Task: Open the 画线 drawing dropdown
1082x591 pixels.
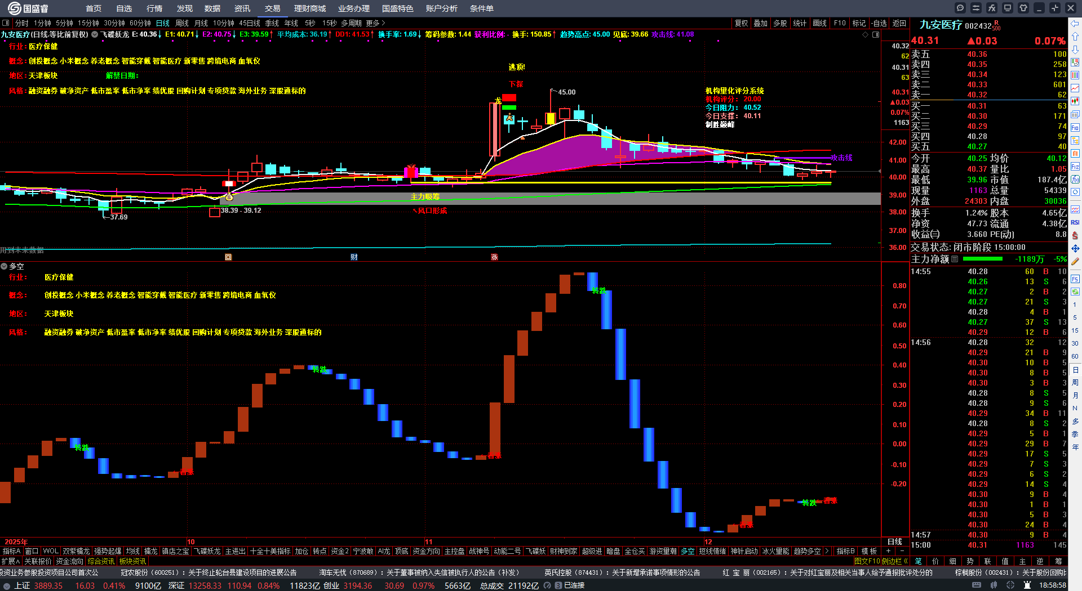Action: (x=820, y=23)
